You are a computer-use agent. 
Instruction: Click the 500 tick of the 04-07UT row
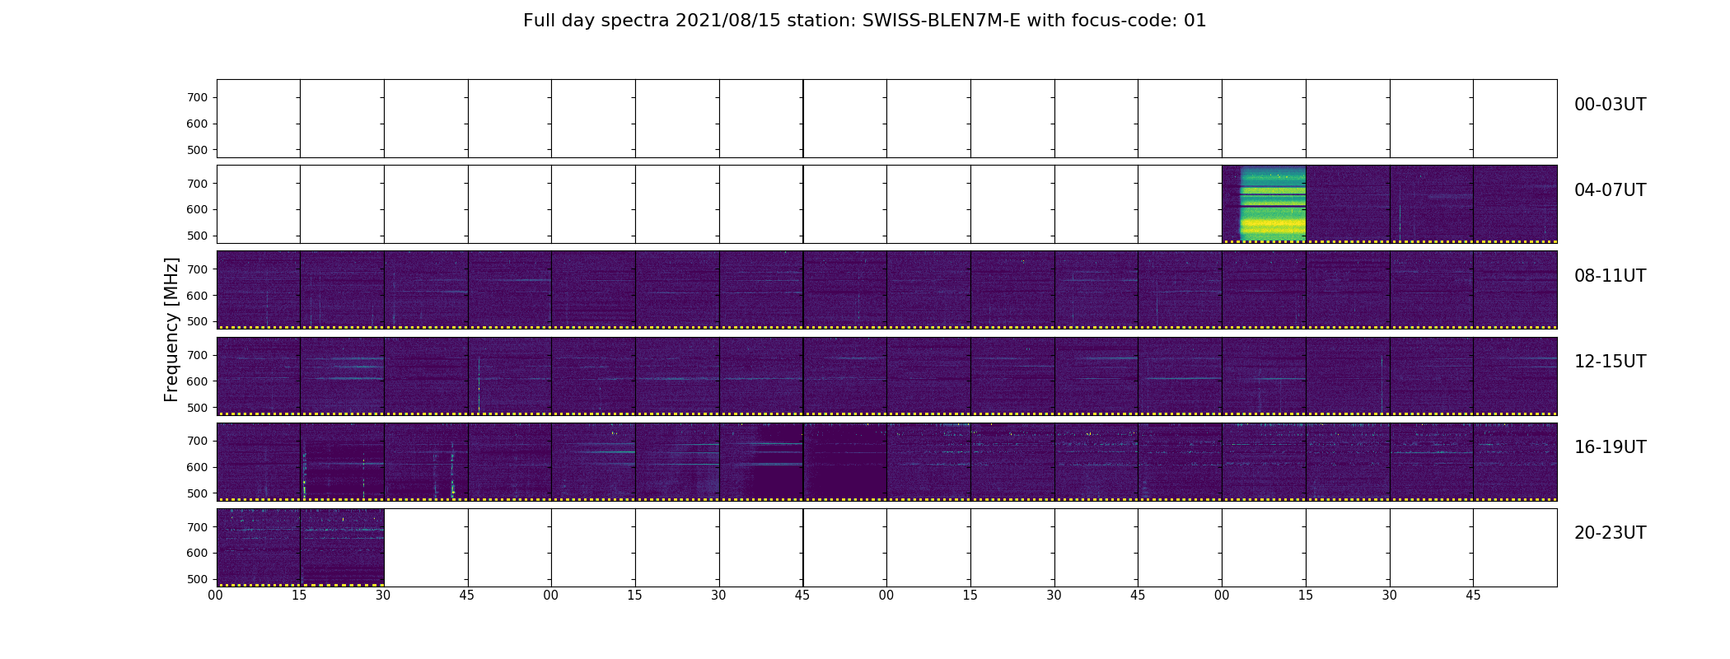point(198,236)
